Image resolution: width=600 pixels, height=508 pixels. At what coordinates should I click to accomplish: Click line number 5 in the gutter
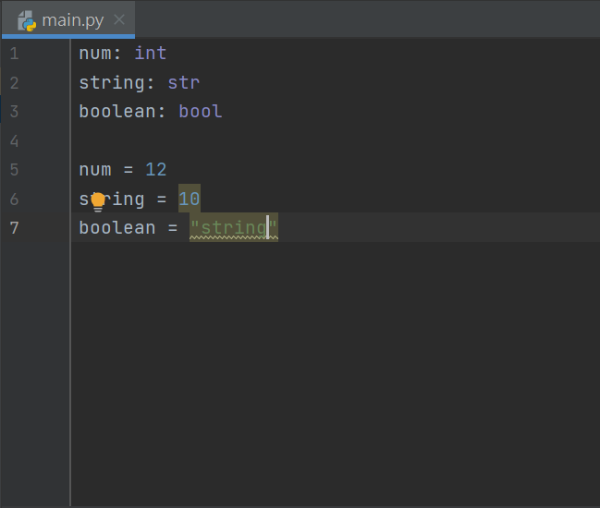[x=14, y=170]
